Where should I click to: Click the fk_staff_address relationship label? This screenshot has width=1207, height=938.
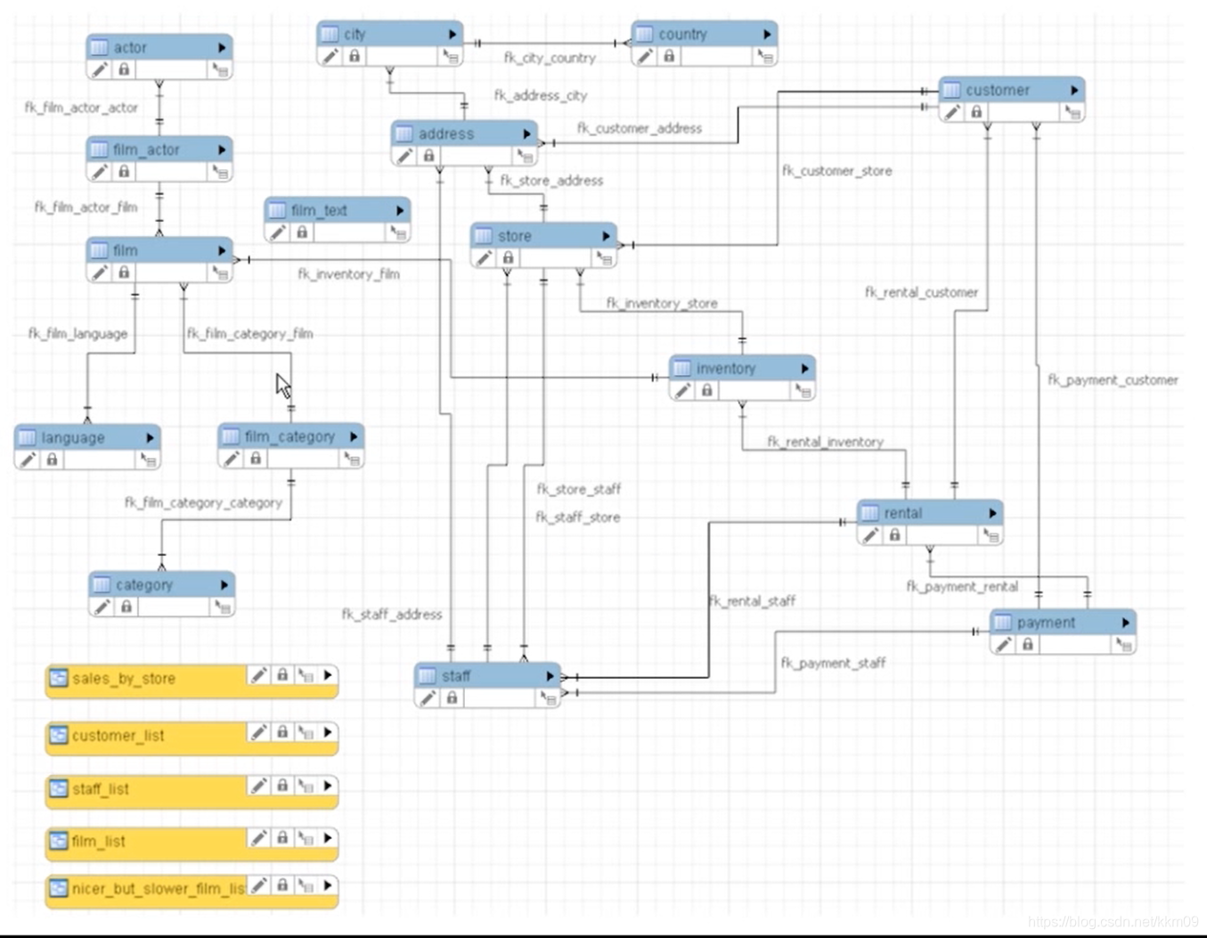click(391, 615)
